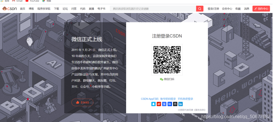Click the 微信正式上线 headline
Viewport: 273px width, 122px height.
pyautogui.click(x=87, y=39)
